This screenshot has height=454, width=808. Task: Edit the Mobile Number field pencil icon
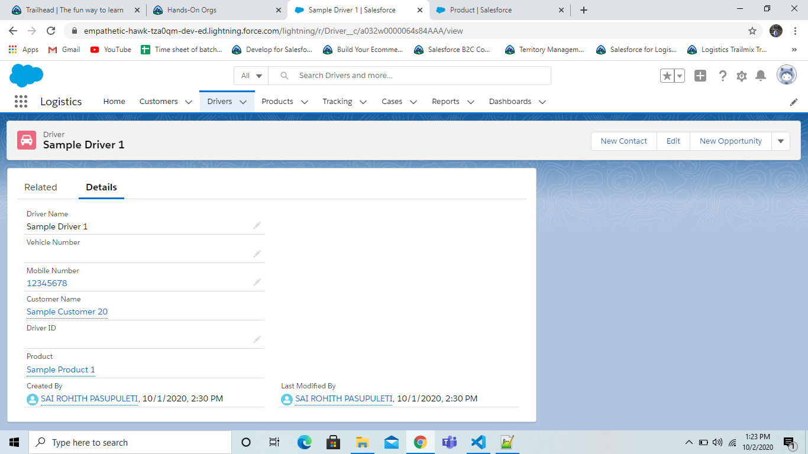(x=257, y=282)
